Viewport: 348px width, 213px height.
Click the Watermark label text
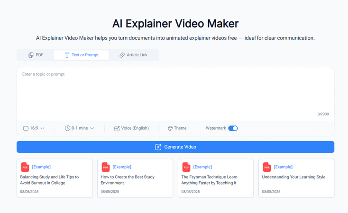coord(216,128)
